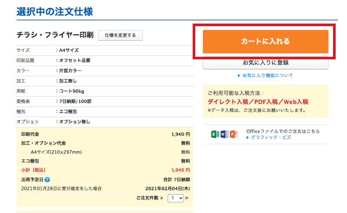Follow the グラフィック・ビズ link
Image resolution: width=347 pixels, height=213 pixels.
point(269,137)
